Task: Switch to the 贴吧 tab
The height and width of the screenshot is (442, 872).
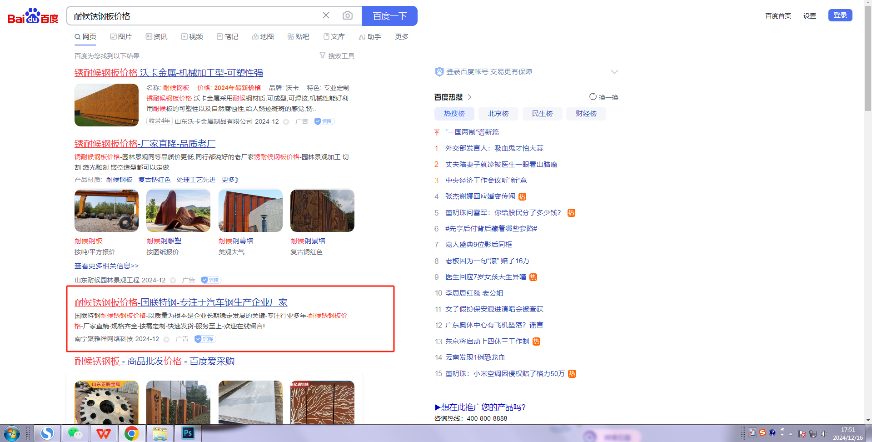Action: tap(298, 37)
